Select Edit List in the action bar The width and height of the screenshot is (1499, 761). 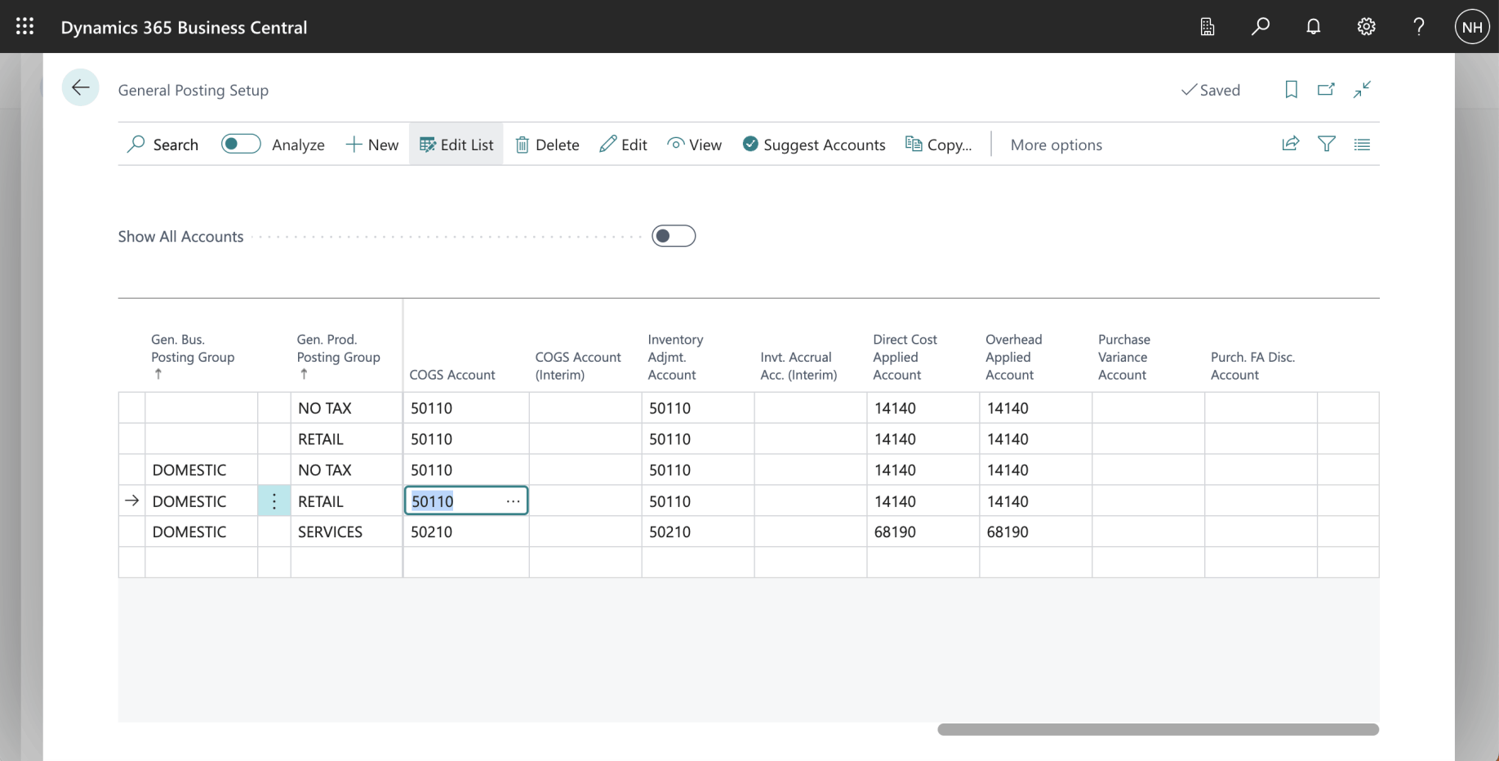[456, 145]
